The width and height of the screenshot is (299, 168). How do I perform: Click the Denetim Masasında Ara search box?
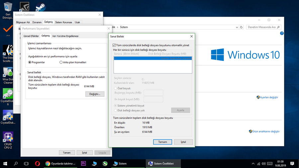pos(262,27)
